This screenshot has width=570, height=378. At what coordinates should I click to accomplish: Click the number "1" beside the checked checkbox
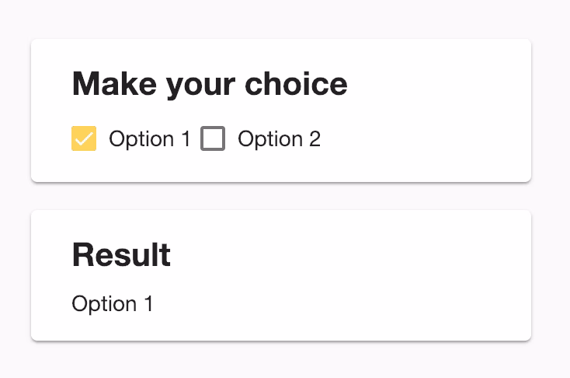tap(185, 139)
